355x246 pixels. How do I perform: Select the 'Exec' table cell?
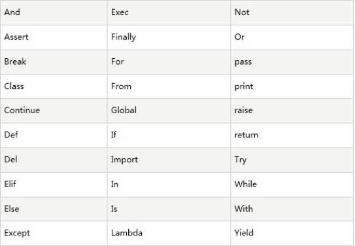tap(169, 12)
